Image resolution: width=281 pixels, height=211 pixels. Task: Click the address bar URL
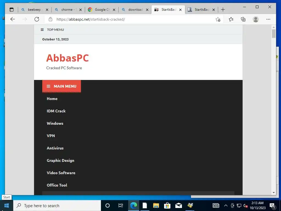[91, 20]
